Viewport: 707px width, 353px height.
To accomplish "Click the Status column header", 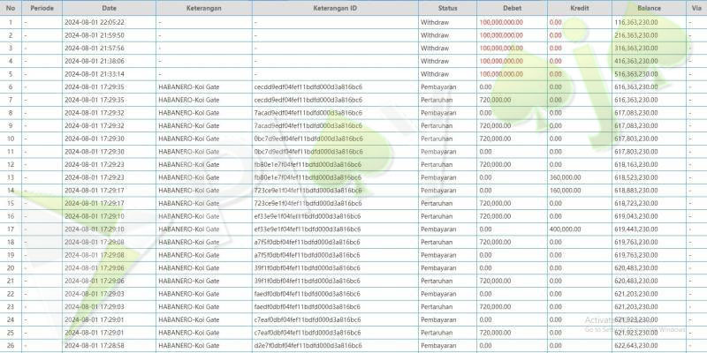I will tap(447, 7).
